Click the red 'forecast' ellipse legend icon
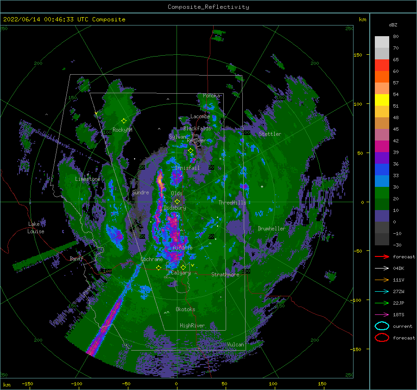The image size is (417, 390). point(382,338)
